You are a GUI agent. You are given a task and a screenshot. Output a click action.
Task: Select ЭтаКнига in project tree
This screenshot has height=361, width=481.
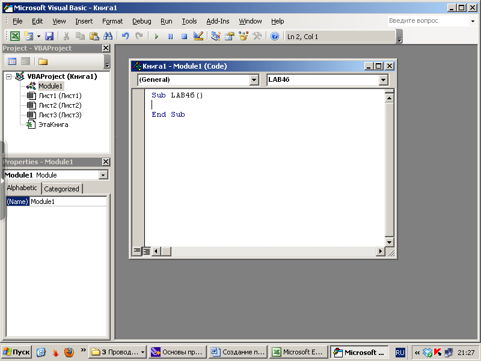click(53, 125)
